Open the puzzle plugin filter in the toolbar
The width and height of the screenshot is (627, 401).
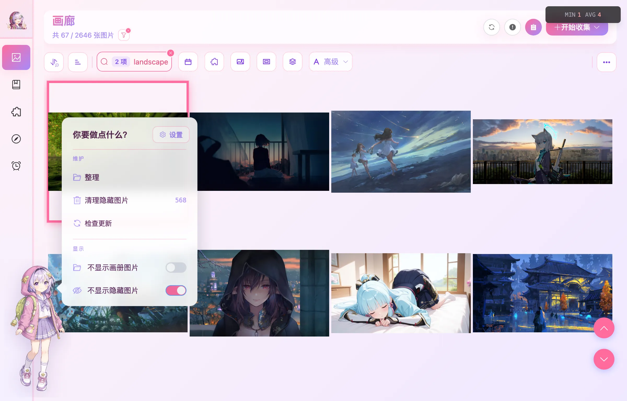(214, 62)
